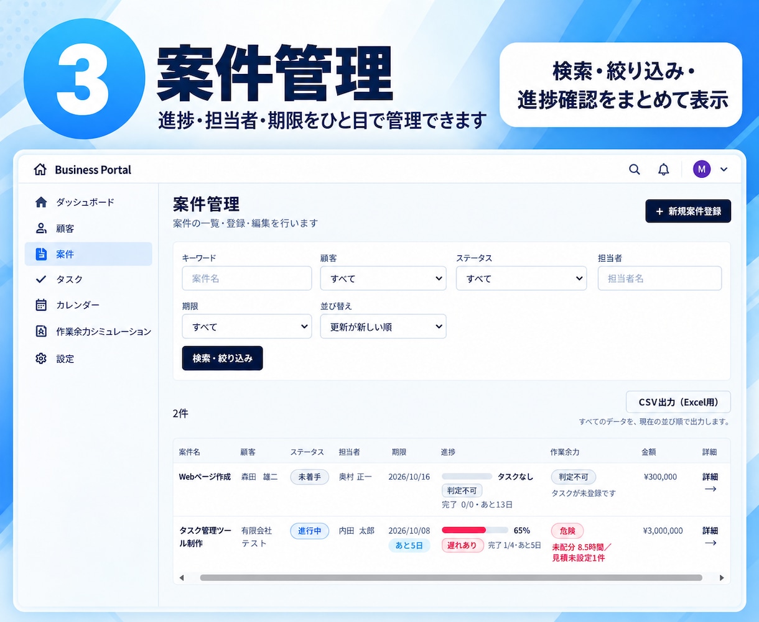Click the Webページ作成 project name
The height and width of the screenshot is (622, 759).
(x=205, y=477)
